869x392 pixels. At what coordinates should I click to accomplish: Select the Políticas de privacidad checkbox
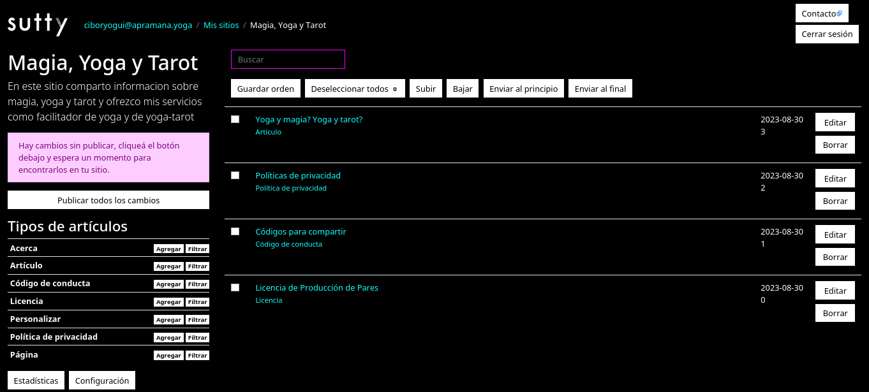[235, 175]
